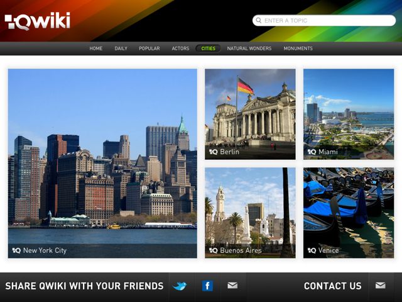The image size is (402, 302).
Task: Choose the Cities tab
Action: coord(208,48)
